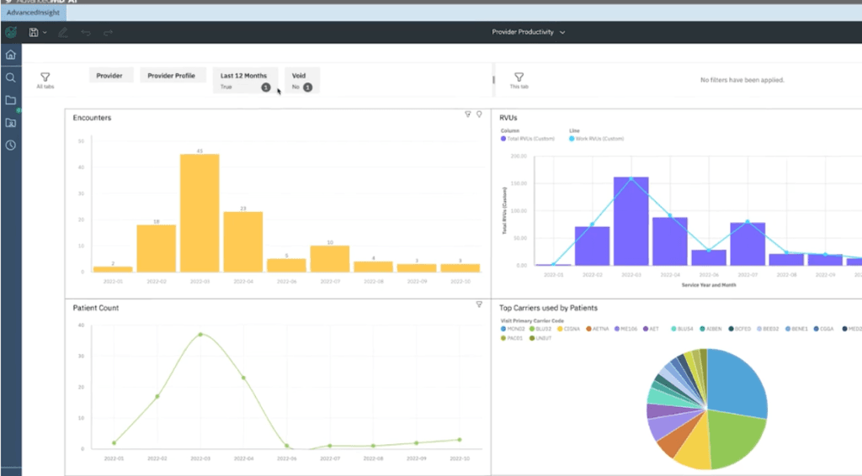862x476 pixels.
Task: Click the tallest purple RVUs column for 2022-03
Action: pos(631,221)
